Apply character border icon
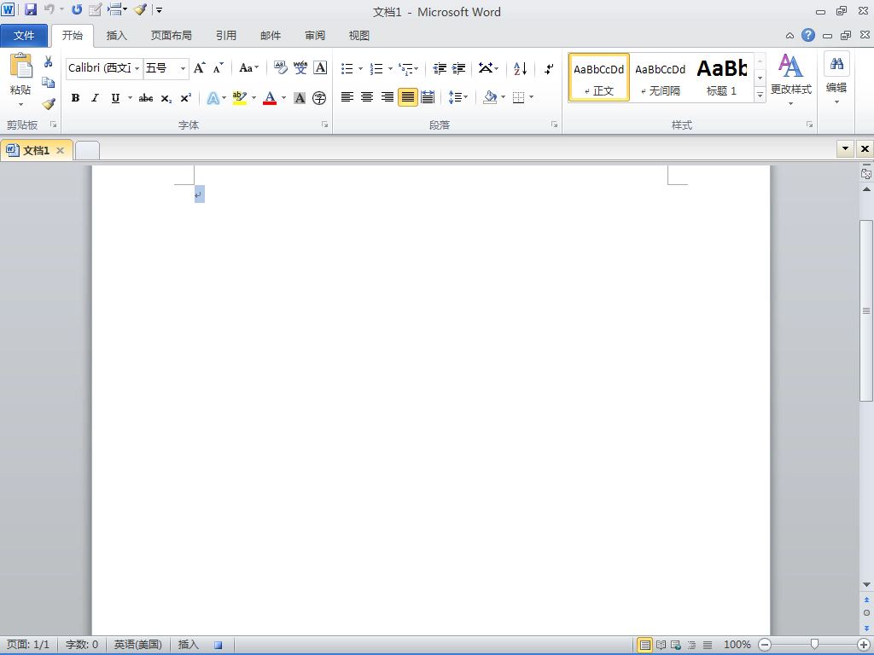The image size is (874, 655). click(320, 68)
